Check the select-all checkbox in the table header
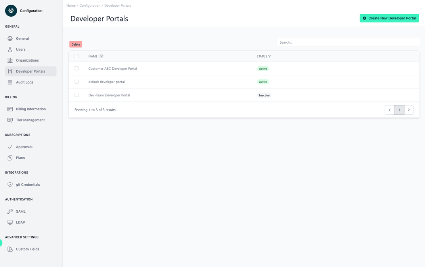425x267 pixels. coord(77,56)
